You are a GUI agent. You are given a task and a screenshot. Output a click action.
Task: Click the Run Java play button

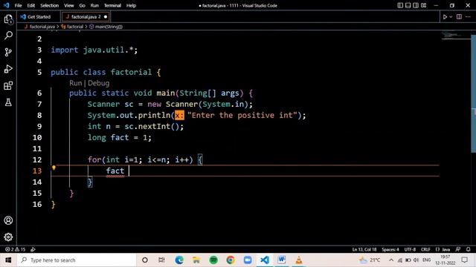point(445,17)
